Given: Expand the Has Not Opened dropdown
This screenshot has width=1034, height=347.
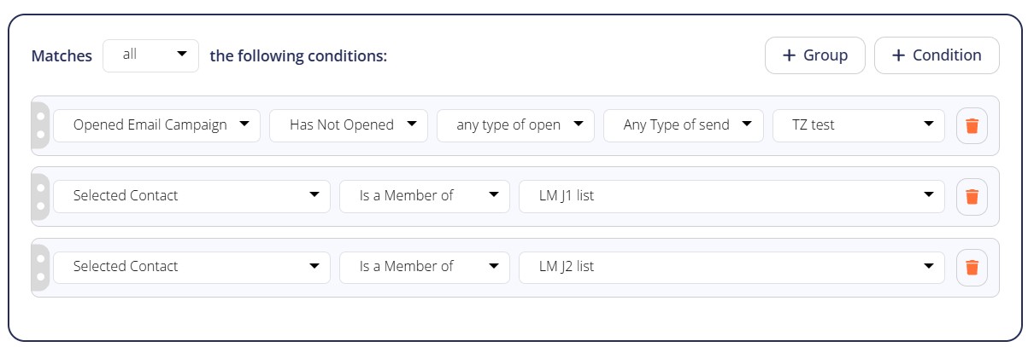Looking at the screenshot, I should pos(348,125).
